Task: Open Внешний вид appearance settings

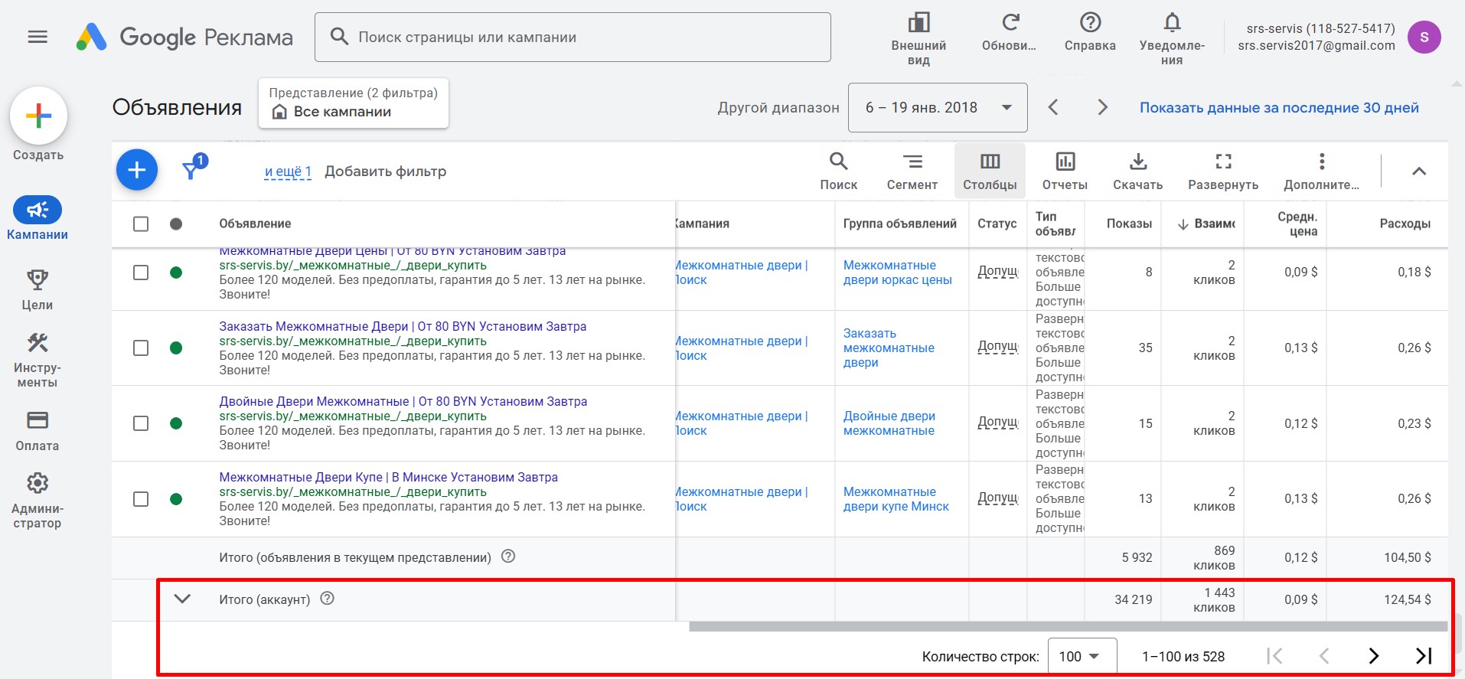Action: pyautogui.click(x=918, y=38)
